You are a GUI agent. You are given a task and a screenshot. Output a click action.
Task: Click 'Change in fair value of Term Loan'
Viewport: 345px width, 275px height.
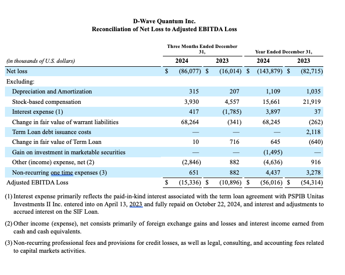point(57,142)
